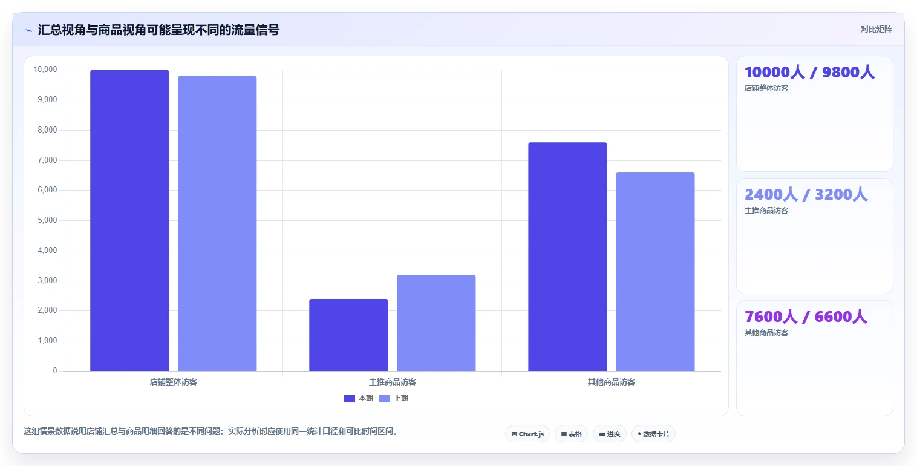The height and width of the screenshot is (466, 917).
Task: Click the 店铺整体访客 上期 bar
Action: (x=217, y=223)
